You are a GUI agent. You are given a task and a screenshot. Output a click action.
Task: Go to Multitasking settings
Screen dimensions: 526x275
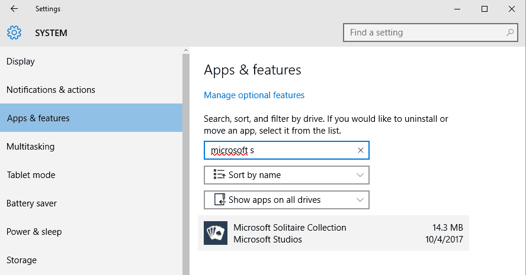coord(91,147)
